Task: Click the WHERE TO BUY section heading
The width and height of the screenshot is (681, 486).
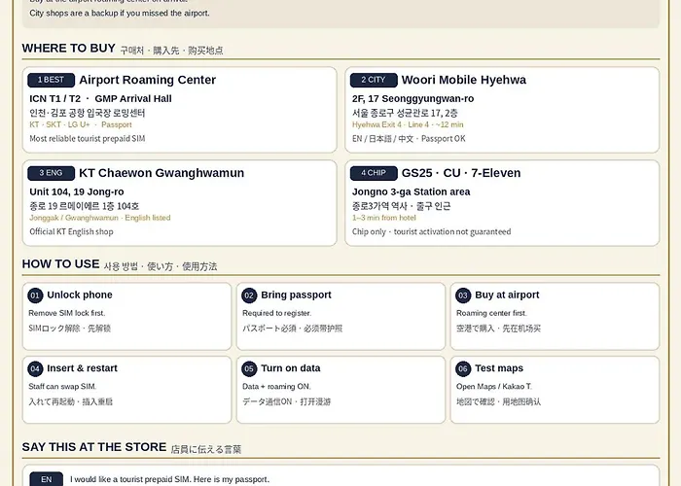Action: point(69,49)
